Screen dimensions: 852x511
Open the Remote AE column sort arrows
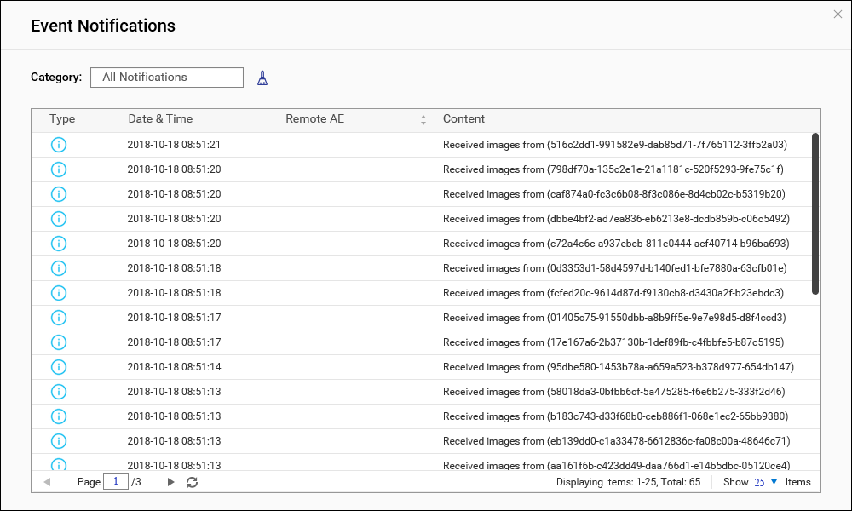point(423,120)
